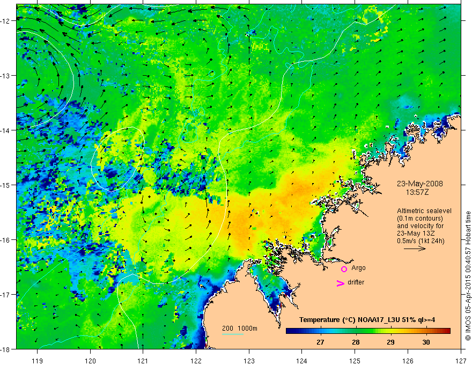
Task: Click the longitude axis label 121
Action: click(143, 361)
